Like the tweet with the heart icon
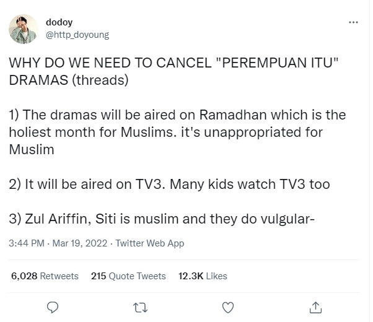Viewport: 373px width, 322px height. [228, 307]
